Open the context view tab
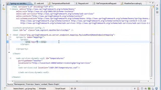This screenshot has width=161, height=90. click(x=44, y=84)
